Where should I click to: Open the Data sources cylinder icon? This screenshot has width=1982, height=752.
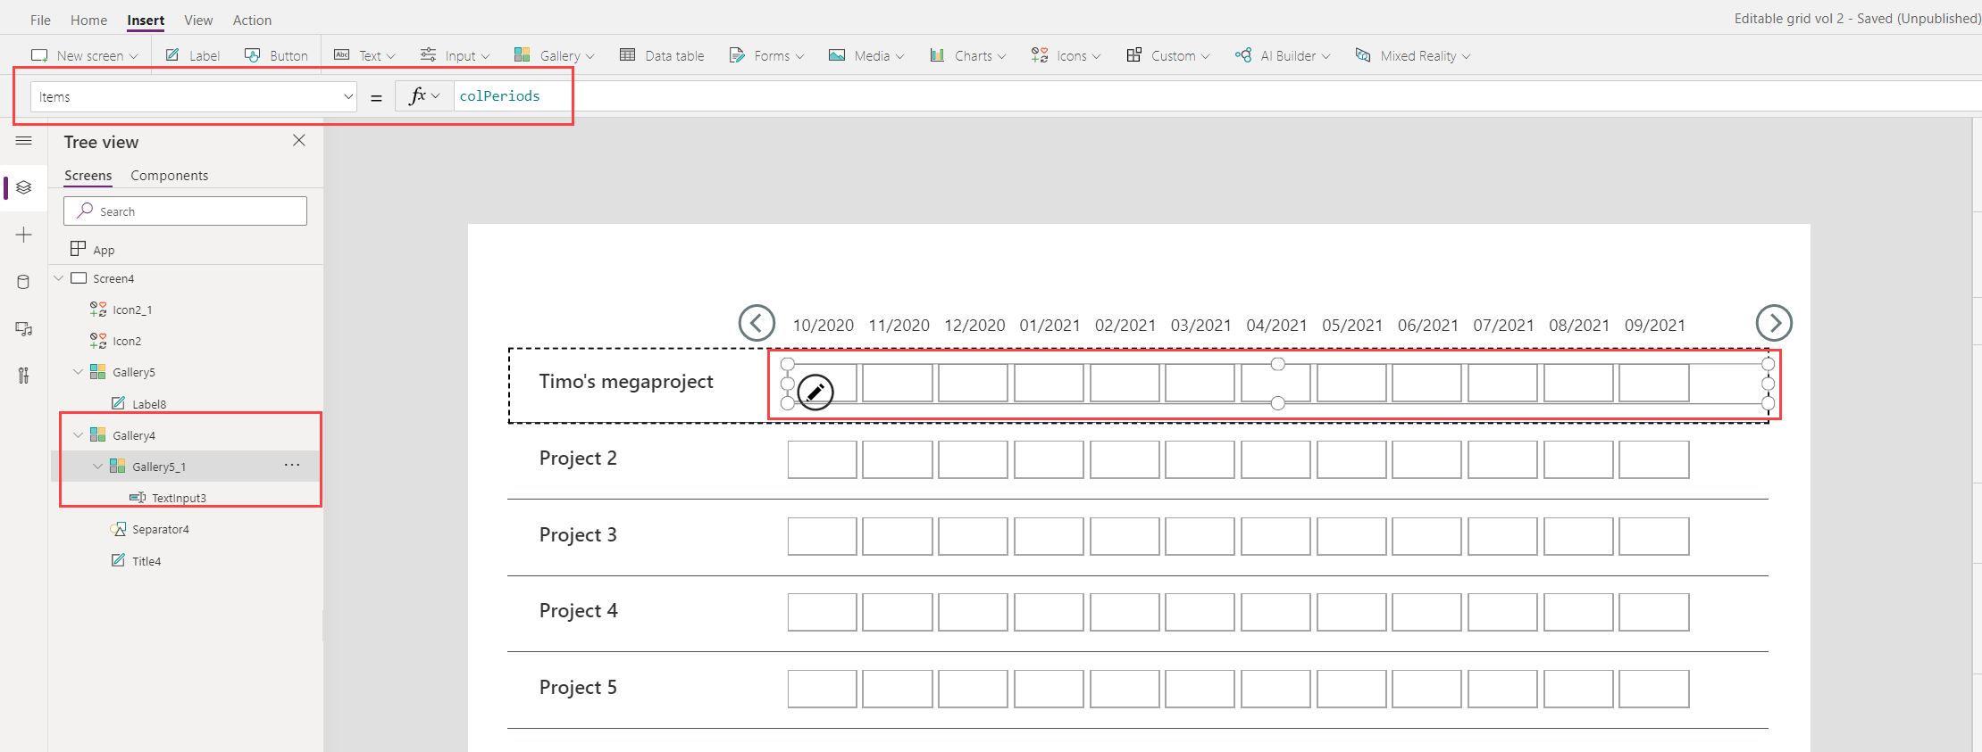click(x=24, y=282)
